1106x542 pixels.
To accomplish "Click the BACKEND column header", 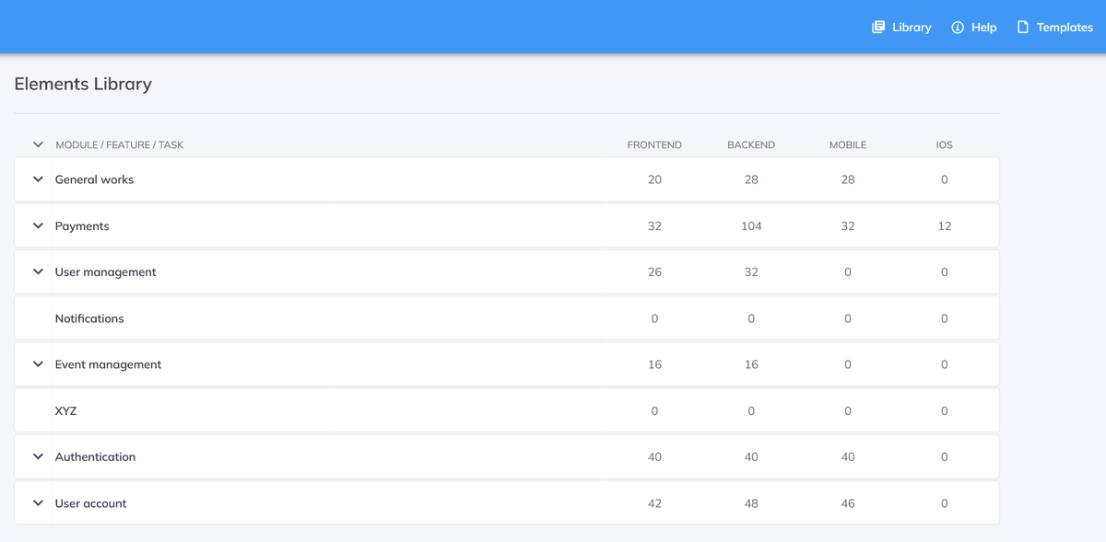I will pyautogui.click(x=751, y=144).
